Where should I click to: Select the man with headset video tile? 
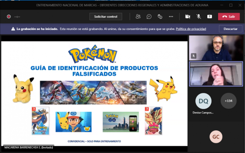(x=216, y=48)
